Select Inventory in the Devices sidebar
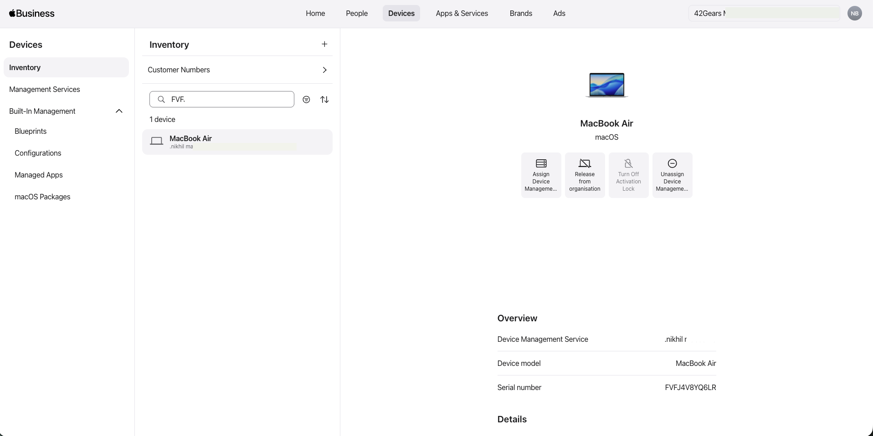 coord(66,67)
